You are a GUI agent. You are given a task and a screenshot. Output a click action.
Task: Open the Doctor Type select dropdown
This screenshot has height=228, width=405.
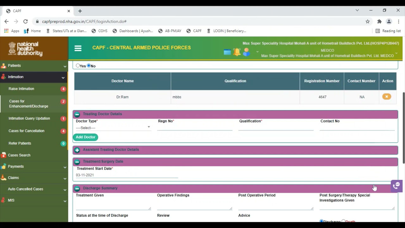(x=113, y=128)
